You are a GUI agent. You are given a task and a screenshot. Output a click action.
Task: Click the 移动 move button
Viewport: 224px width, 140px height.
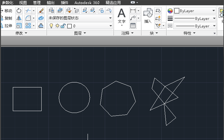pyautogui.click(x=6, y=11)
